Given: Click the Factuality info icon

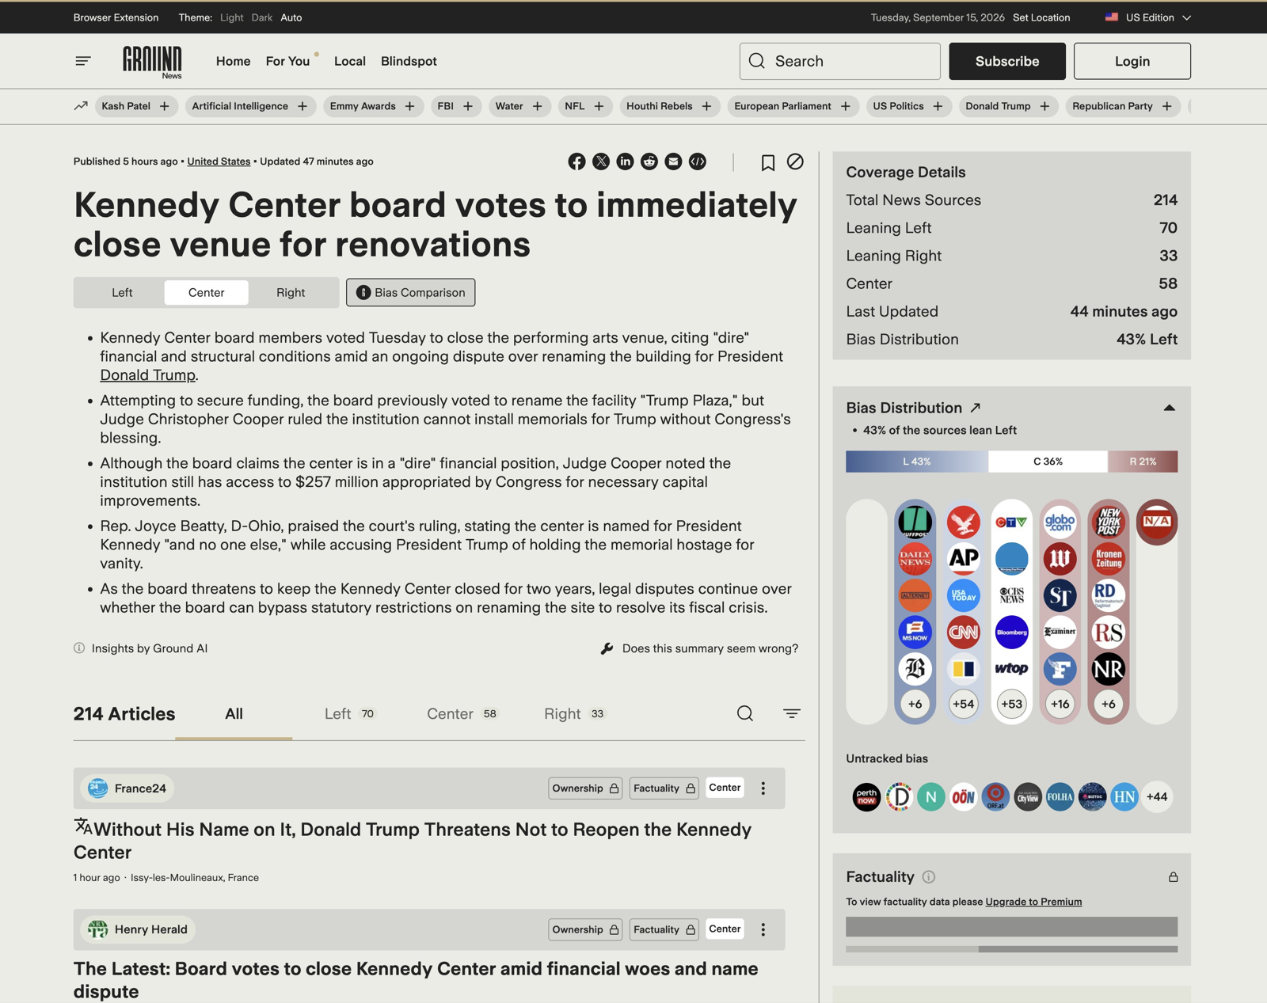Looking at the screenshot, I should coord(929,877).
